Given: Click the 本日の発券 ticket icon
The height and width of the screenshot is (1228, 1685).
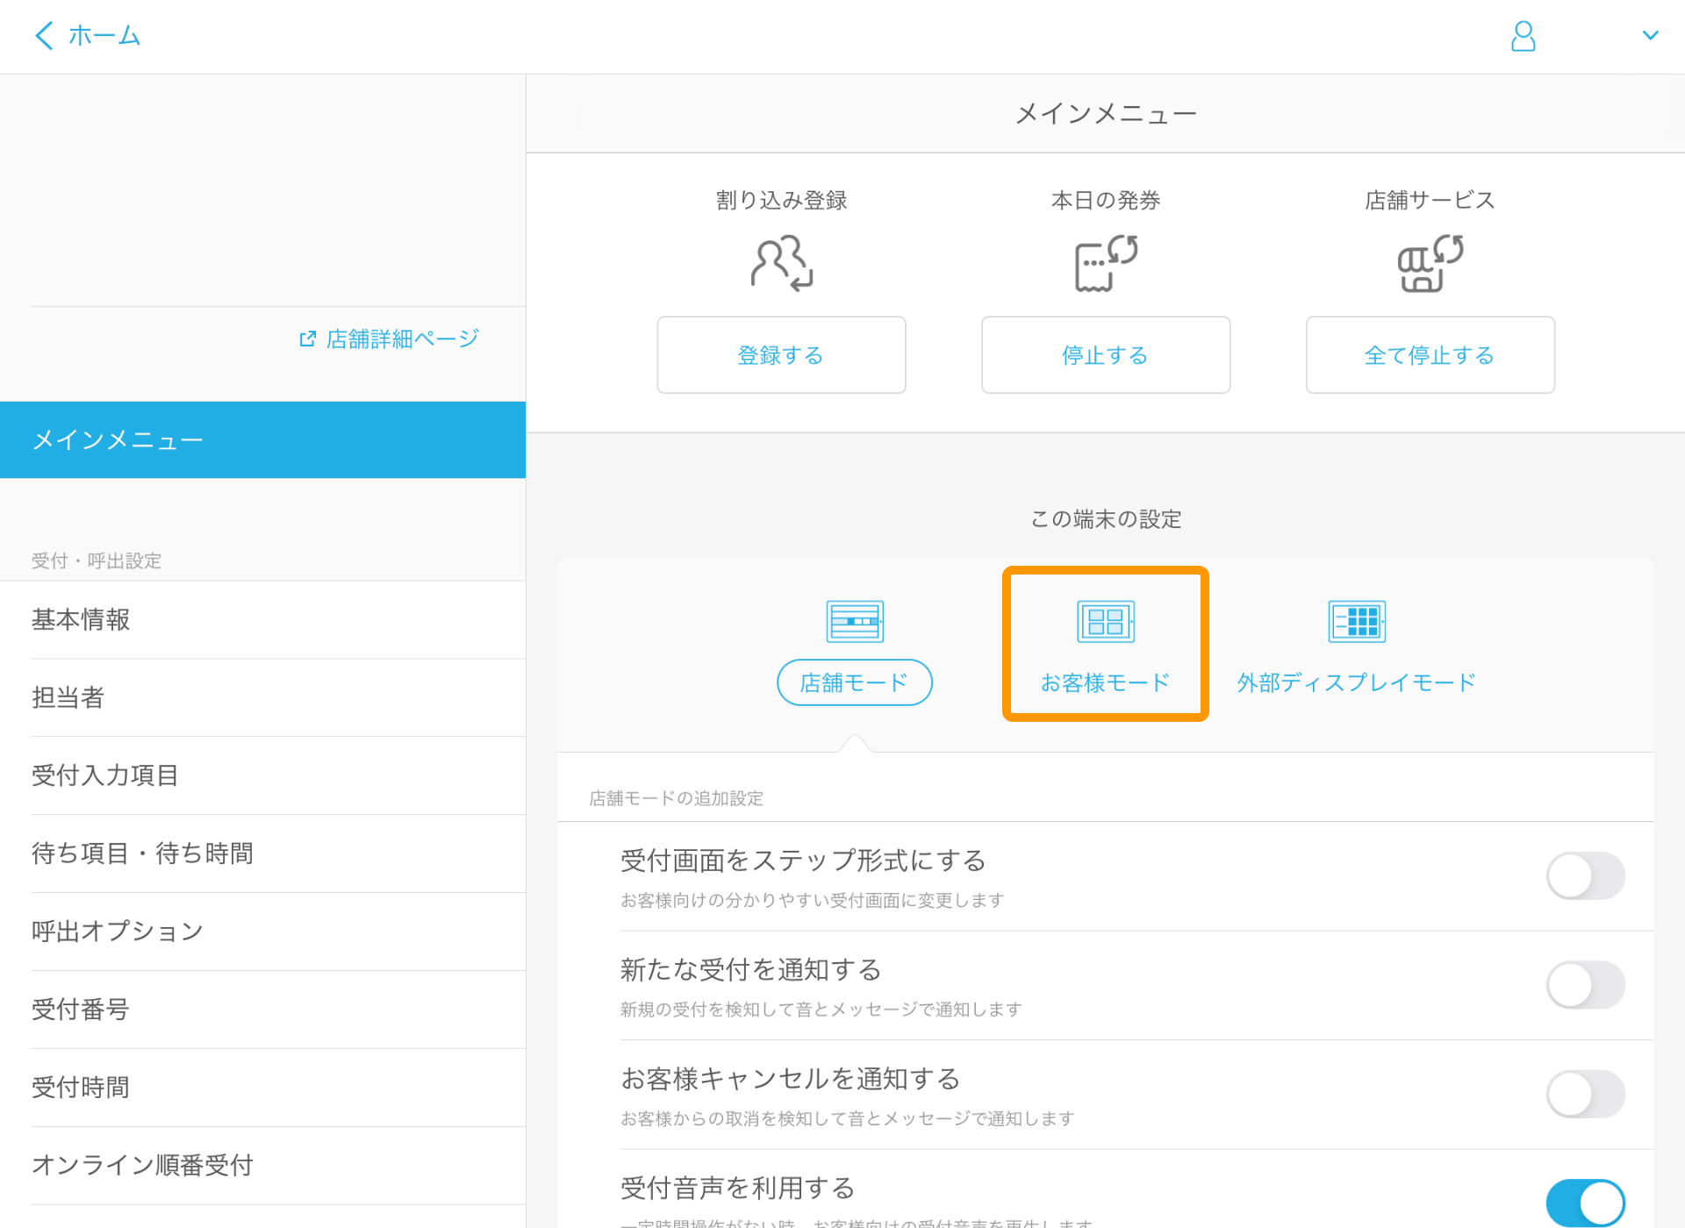Looking at the screenshot, I should (1105, 261).
